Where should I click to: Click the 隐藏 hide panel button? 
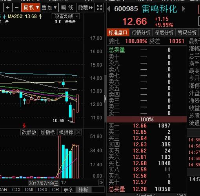(85, 7)
